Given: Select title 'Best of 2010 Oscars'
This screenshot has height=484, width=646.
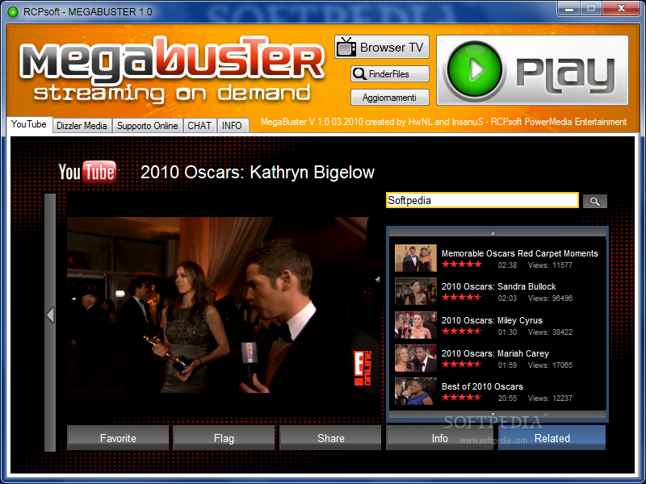Looking at the screenshot, I should 482,386.
